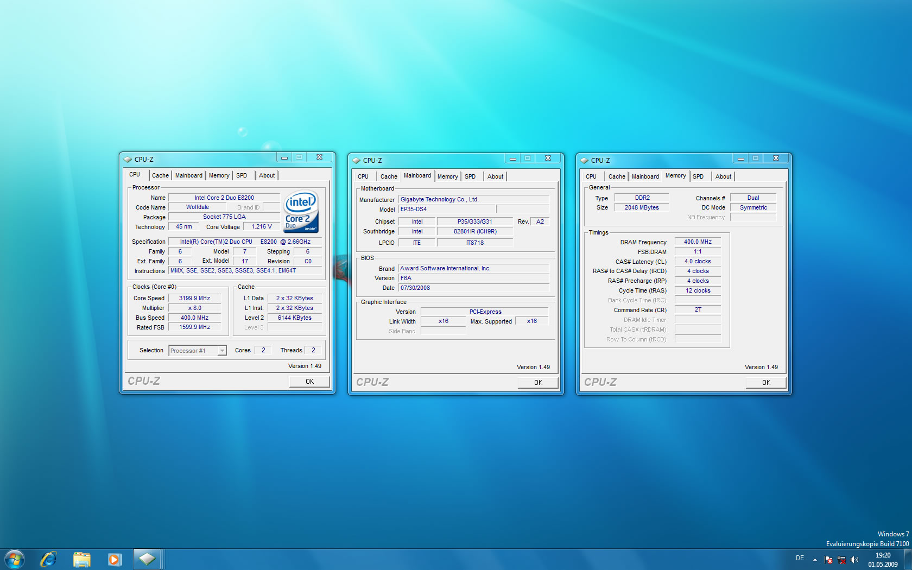Select the CPU-Z taskbar button

click(147, 559)
